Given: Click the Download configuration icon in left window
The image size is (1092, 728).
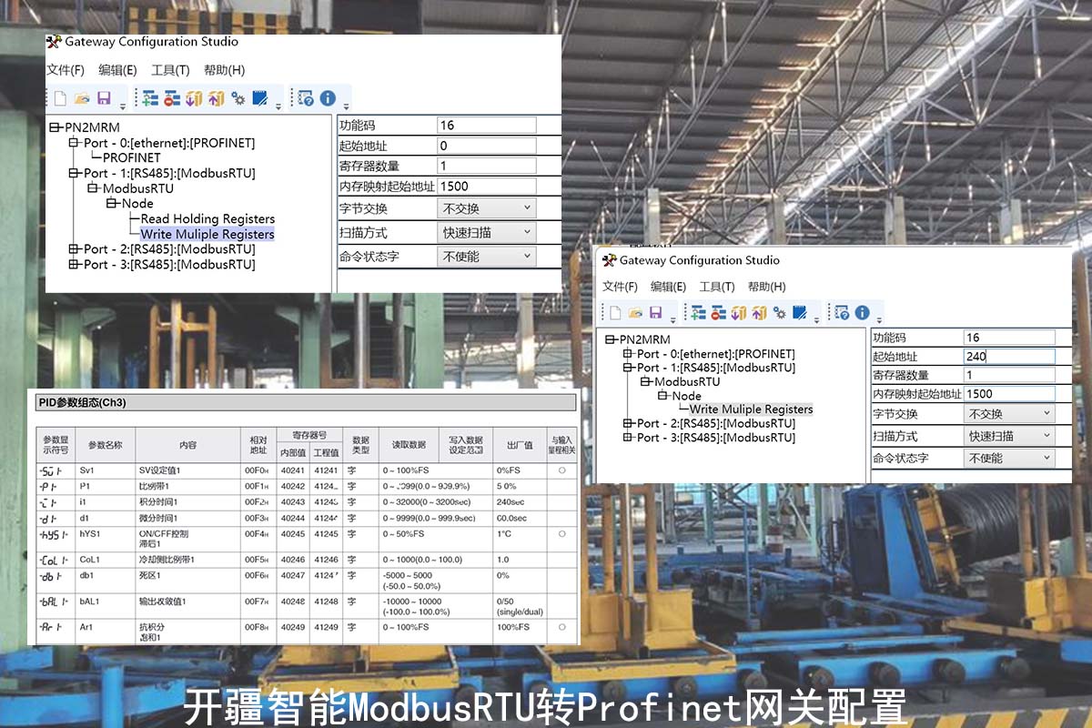Looking at the screenshot, I should pyautogui.click(x=194, y=98).
